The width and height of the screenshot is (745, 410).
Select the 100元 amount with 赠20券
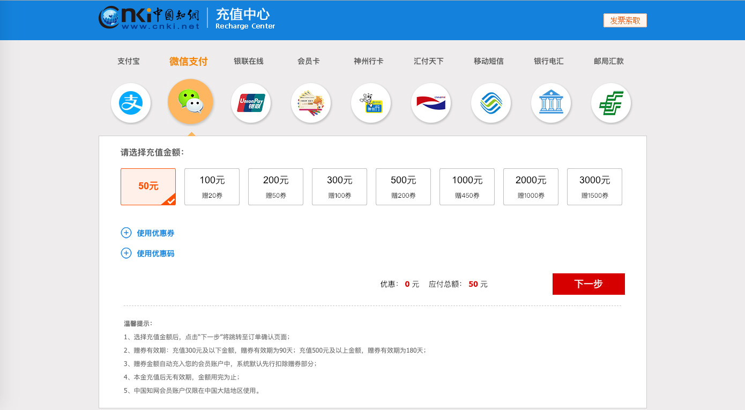(x=212, y=187)
